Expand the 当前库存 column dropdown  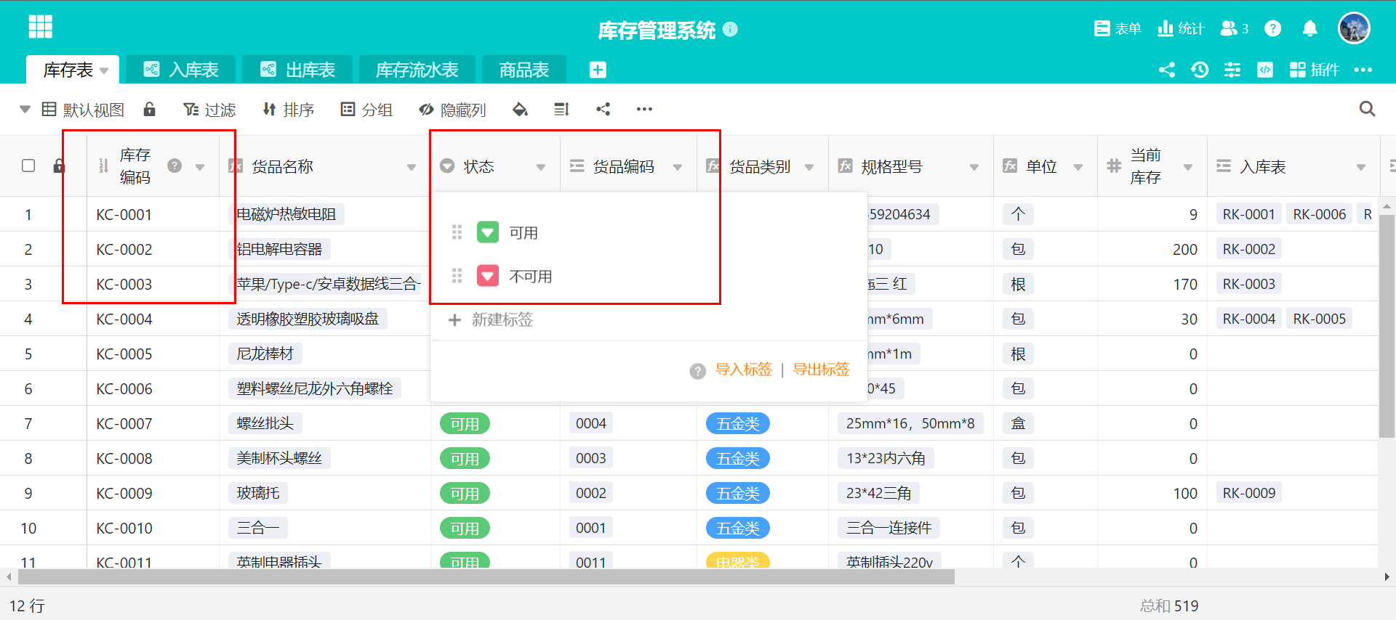(x=1188, y=167)
